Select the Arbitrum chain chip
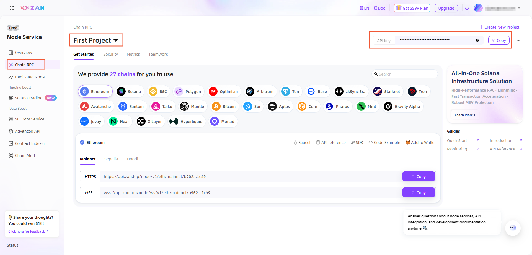The width and height of the screenshot is (532, 255). pyautogui.click(x=260, y=92)
